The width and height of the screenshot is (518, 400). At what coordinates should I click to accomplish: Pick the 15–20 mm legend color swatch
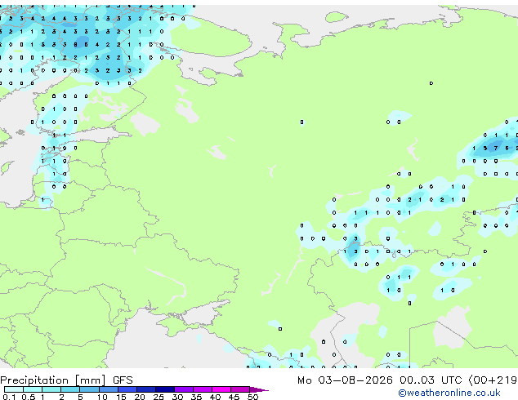pos(127,389)
